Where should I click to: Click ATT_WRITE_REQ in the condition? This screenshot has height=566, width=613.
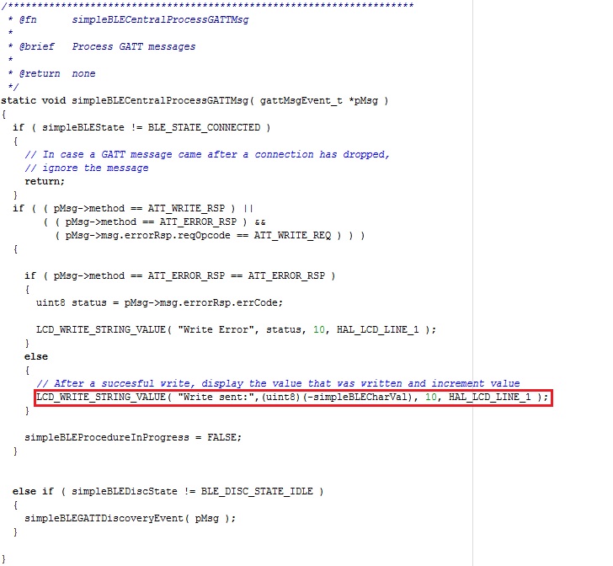pyautogui.click(x=292, y=236)
